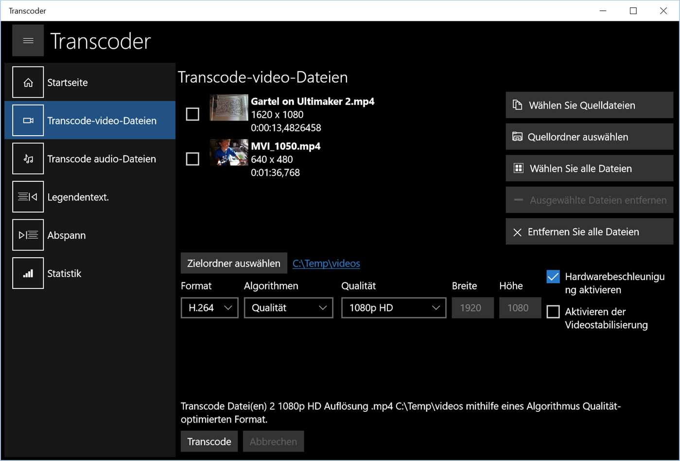Click the video camera sidebar icon
The width and height of the screenshot is (680, 461).
(x=28, y=121)
